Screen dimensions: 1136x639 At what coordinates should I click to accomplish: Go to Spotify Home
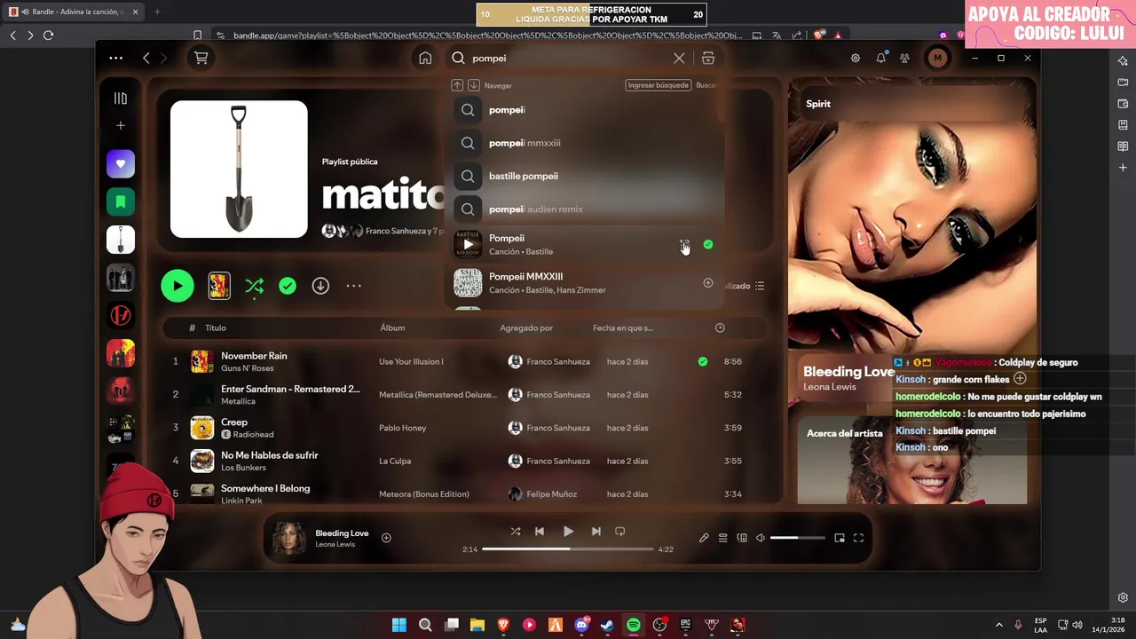(x=425, y=58)
